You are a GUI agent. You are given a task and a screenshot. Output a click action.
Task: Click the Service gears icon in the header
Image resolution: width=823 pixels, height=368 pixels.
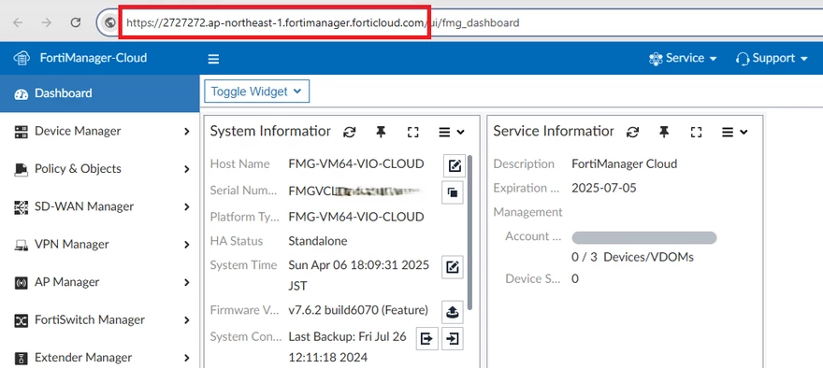click(656, 58)
